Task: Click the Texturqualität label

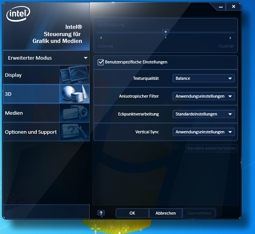Action: 146,78
